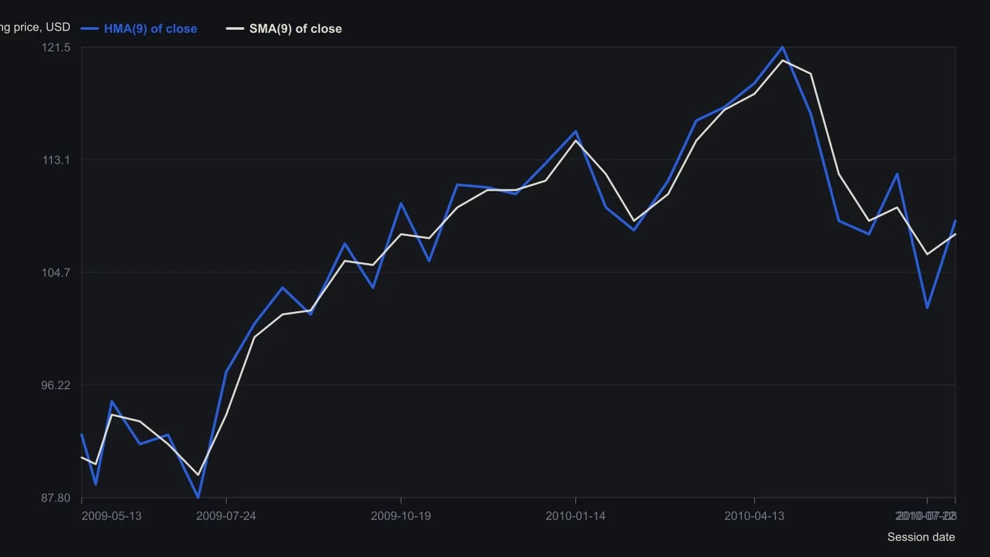Click the 113.1 y-axis tick label

click(56, 160)
